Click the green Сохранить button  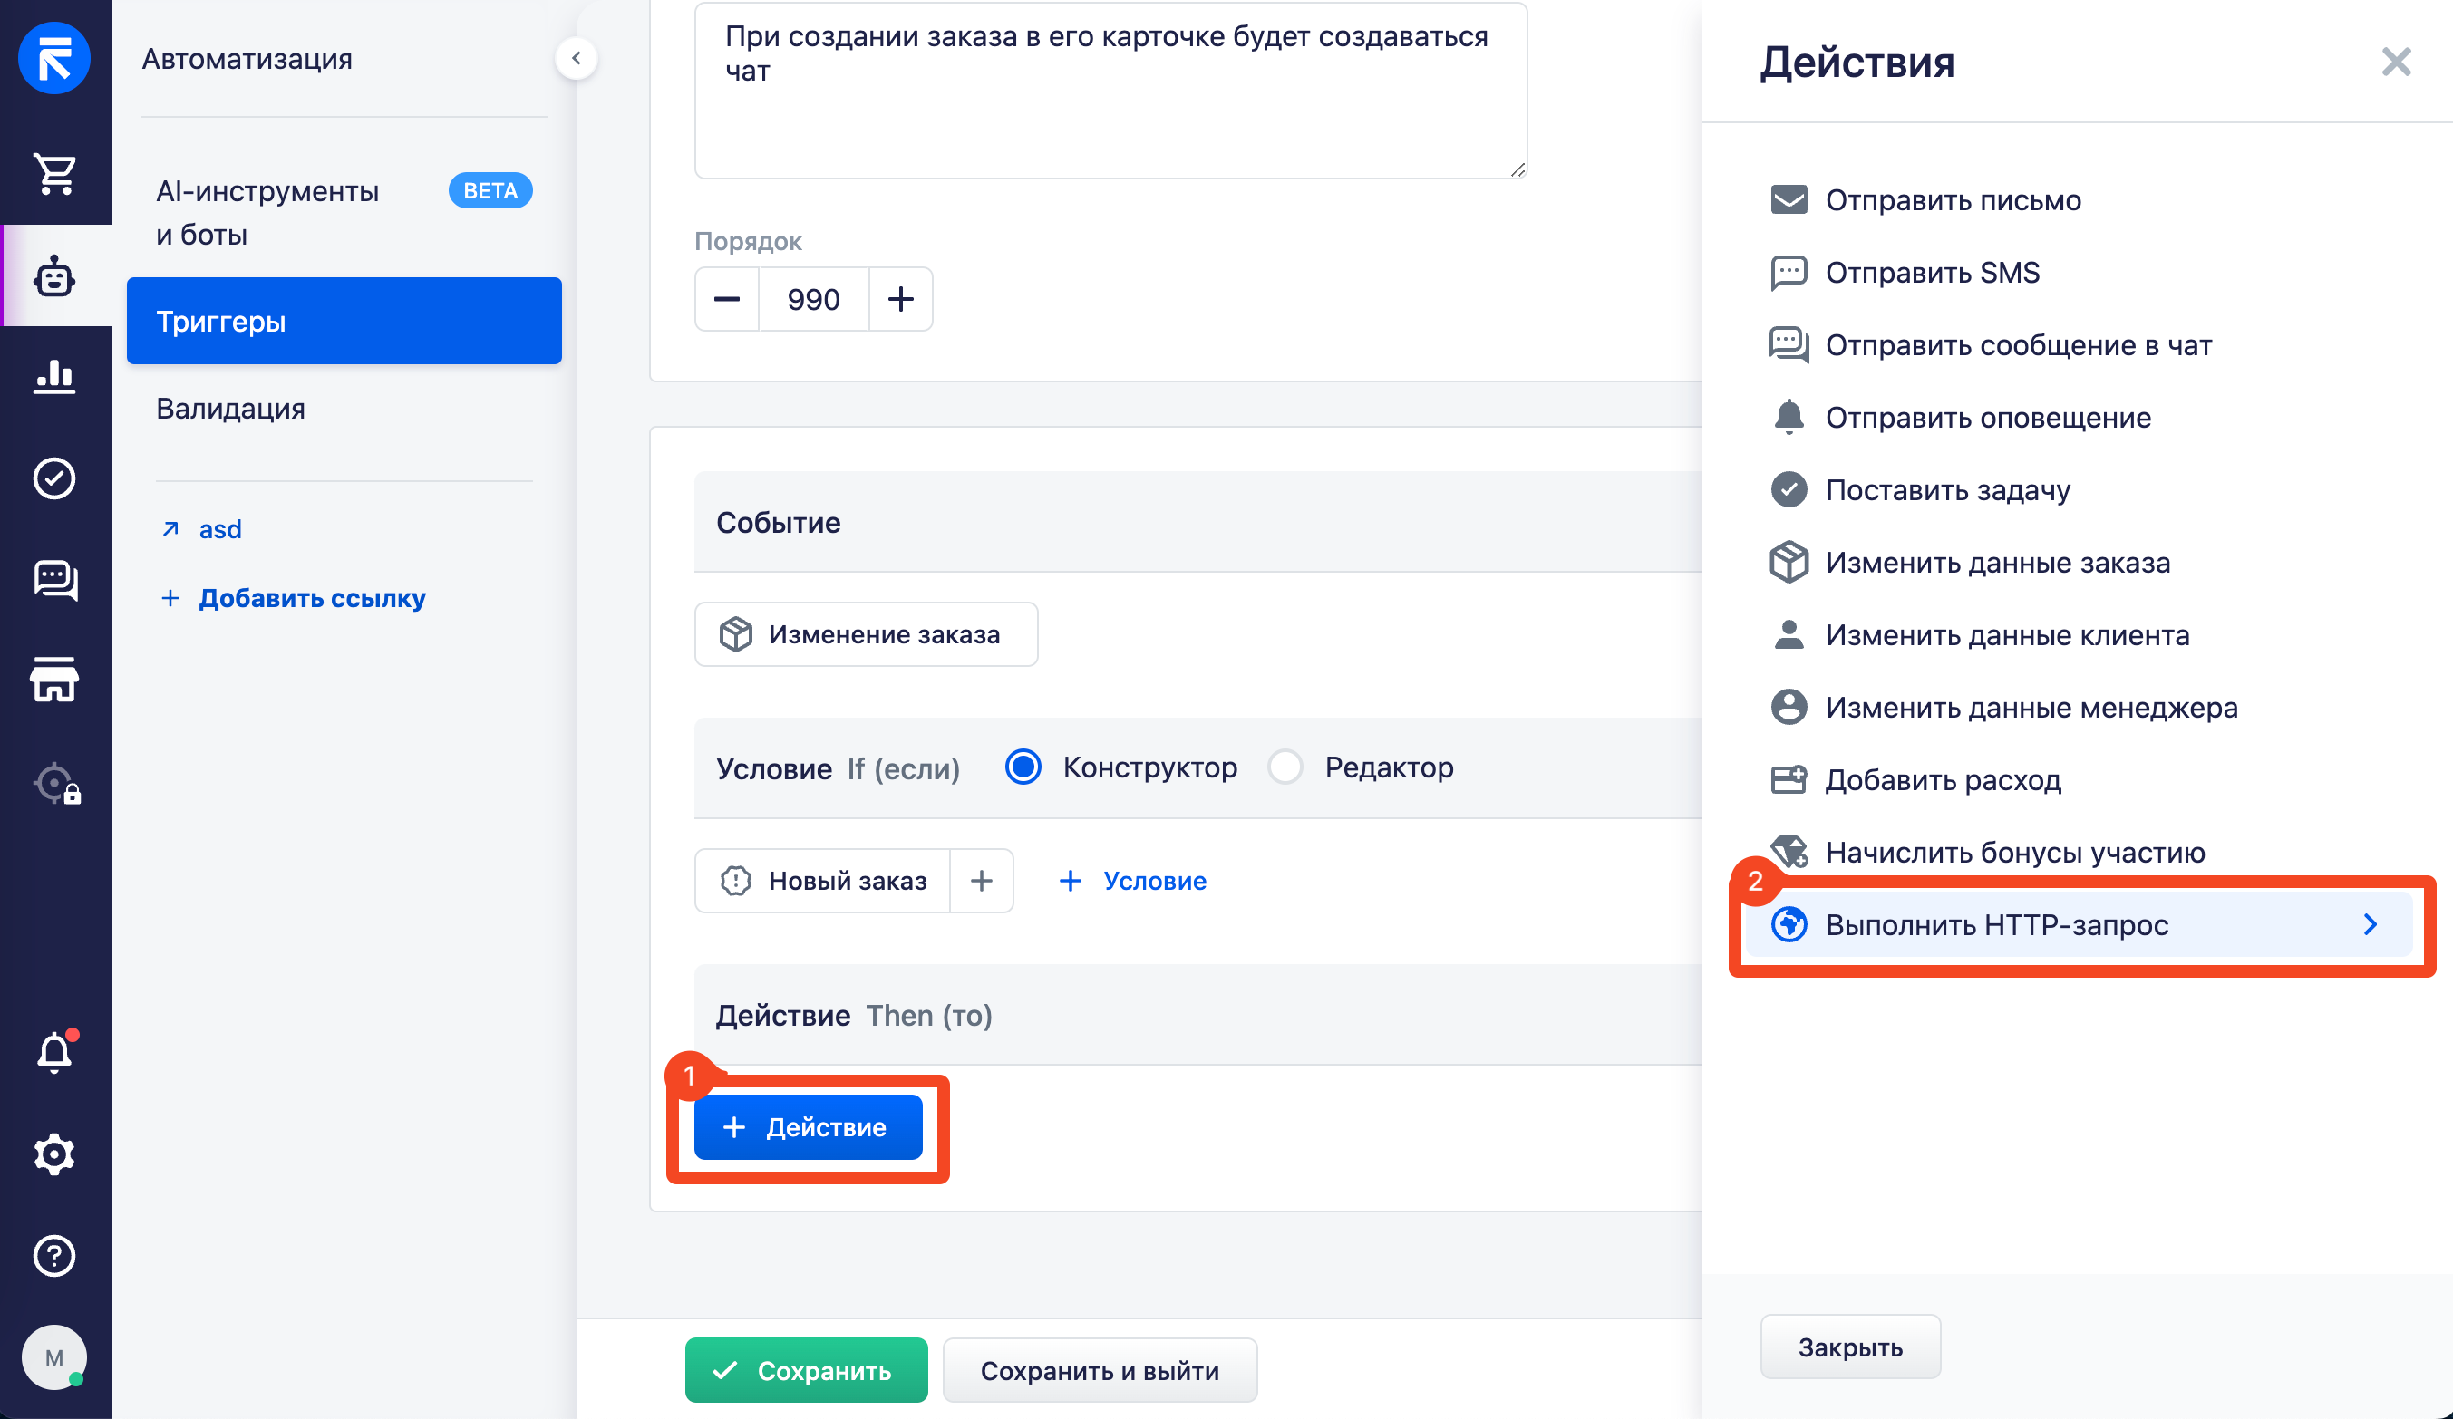pyautogui.click(x=806, y=1370)
